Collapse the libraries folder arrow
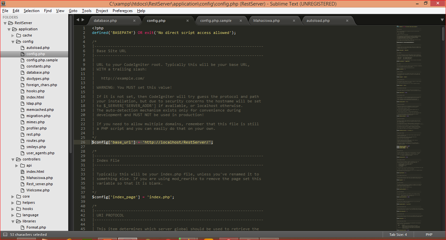The height and width of the screenshot is (240, 446). (x=13, y=221)
